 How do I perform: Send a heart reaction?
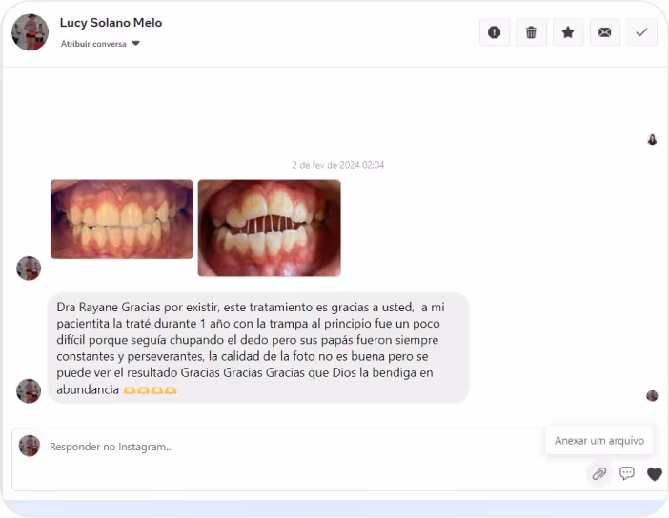(654, 473)
